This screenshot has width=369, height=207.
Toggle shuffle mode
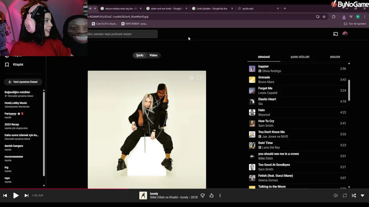click(354, 195)
